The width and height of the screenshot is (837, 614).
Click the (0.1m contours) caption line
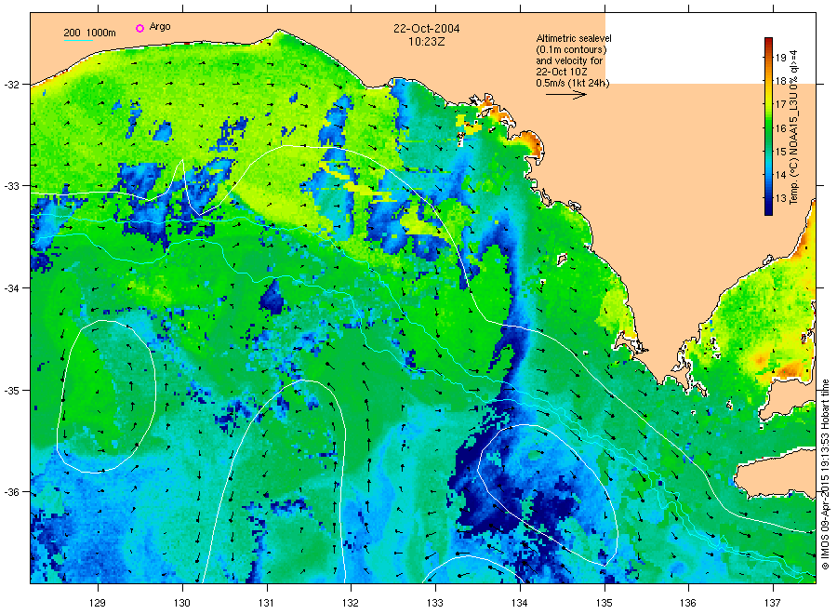coord(571,49)
